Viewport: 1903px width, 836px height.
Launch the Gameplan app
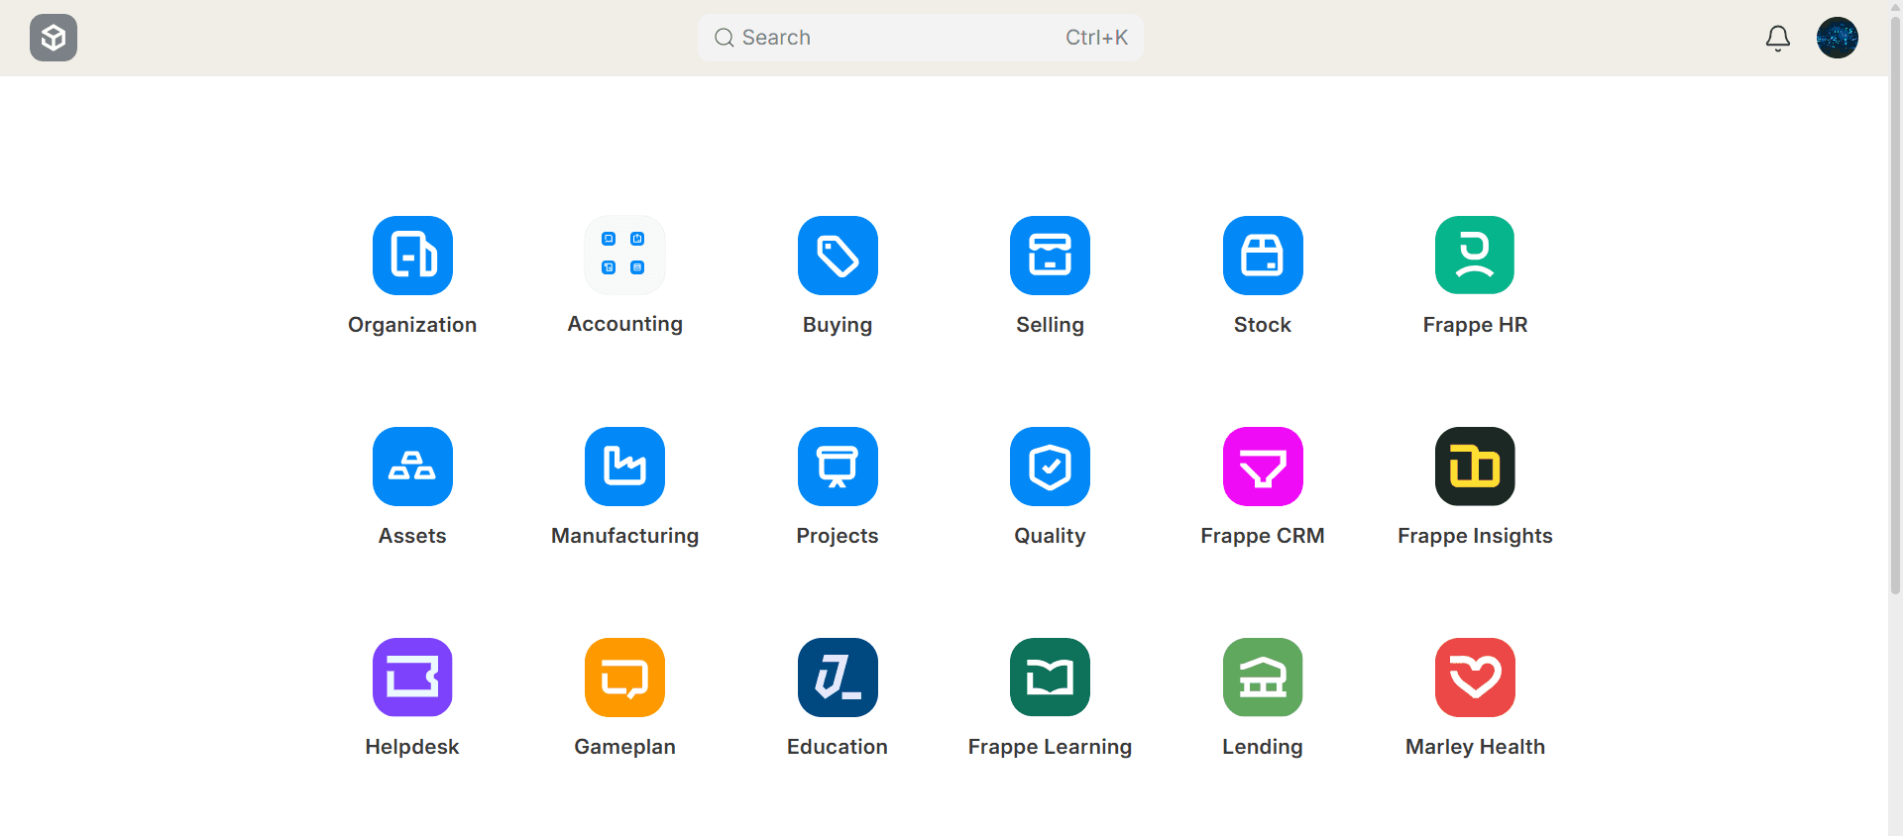click(x=624, y=678)
